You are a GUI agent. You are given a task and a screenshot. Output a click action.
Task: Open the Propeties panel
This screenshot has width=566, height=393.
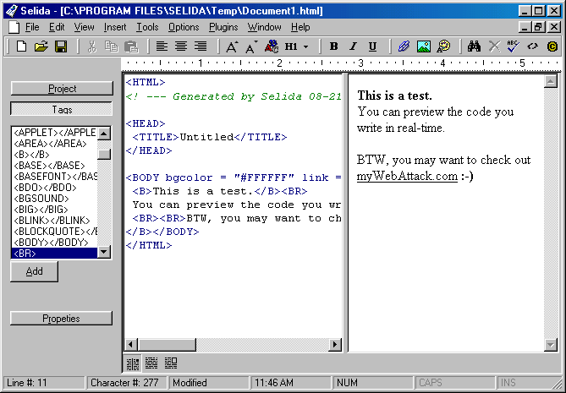click(62, 319)
